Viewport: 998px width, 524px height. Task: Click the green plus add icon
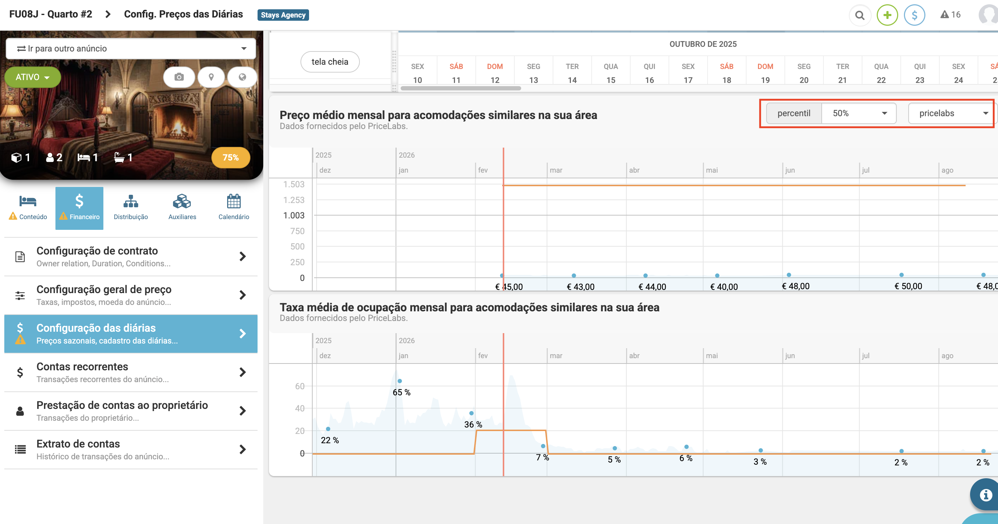(x=887, y=15)
